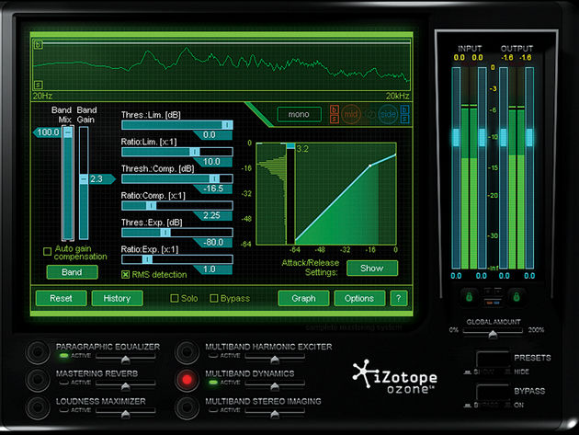579x435 pixels.
Task: Open the Options button
Action: point(359,298)
